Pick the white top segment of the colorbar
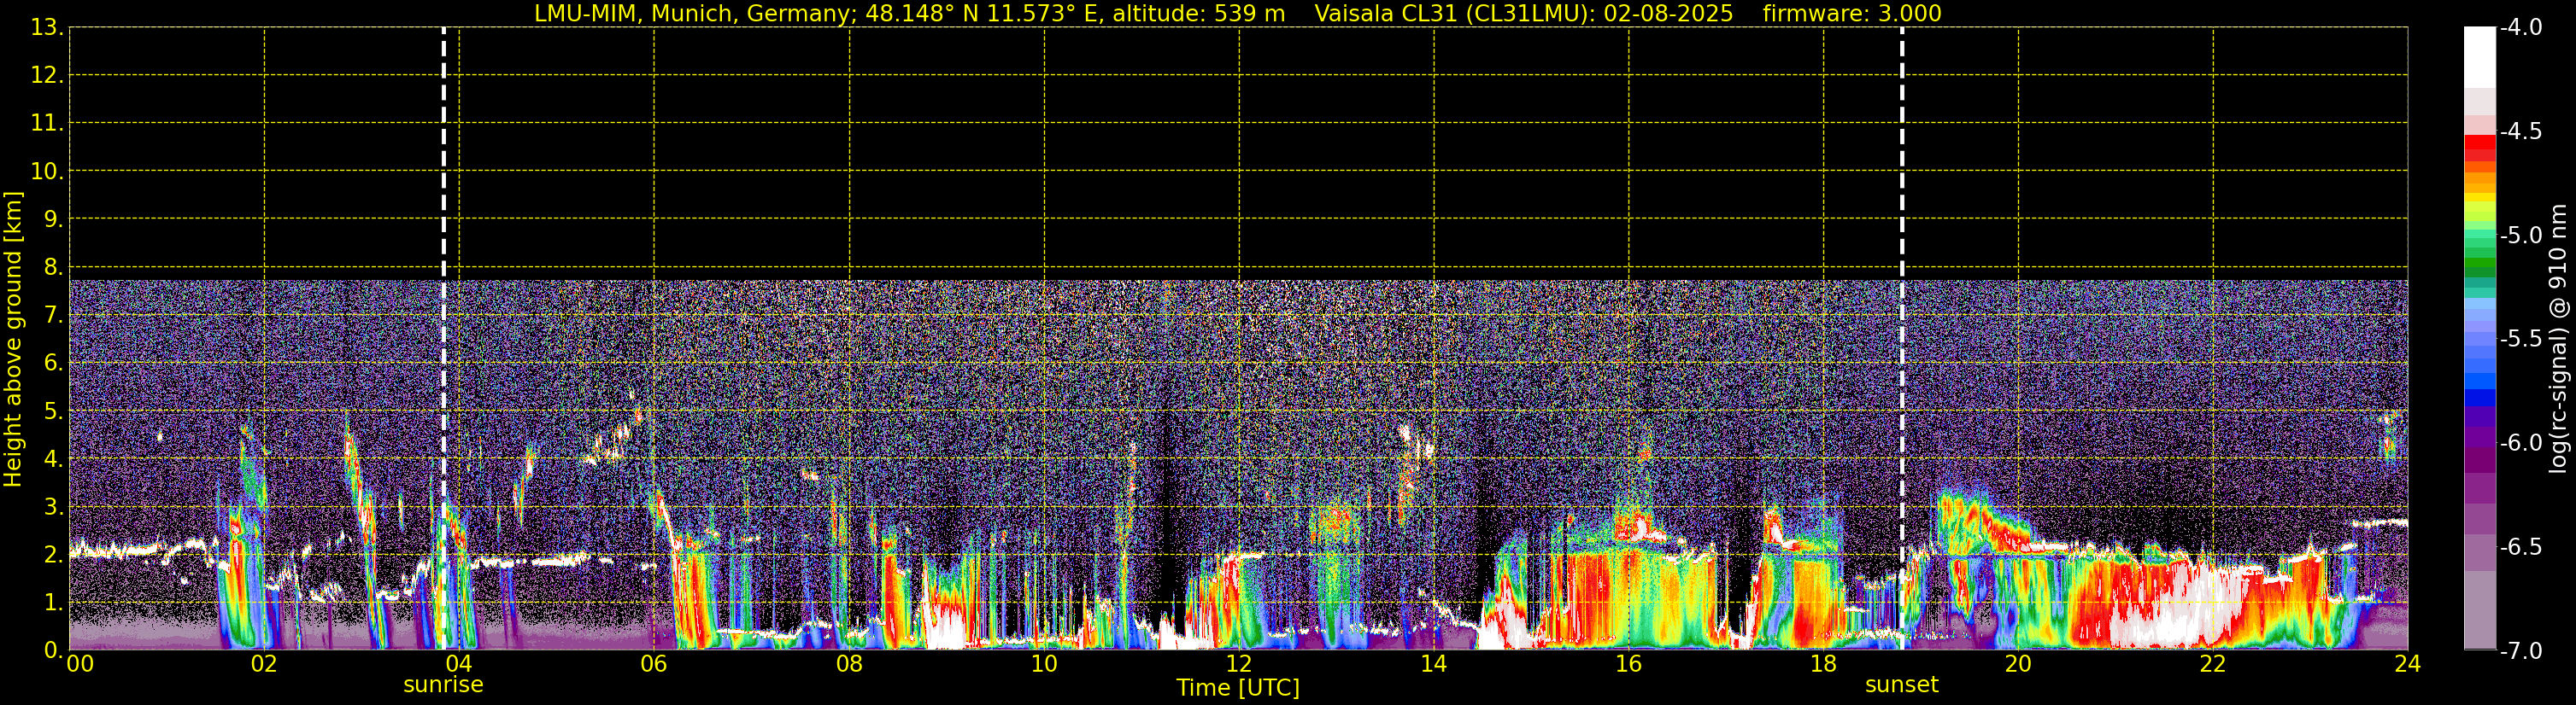2576x705 pixels. [2479, 55]
